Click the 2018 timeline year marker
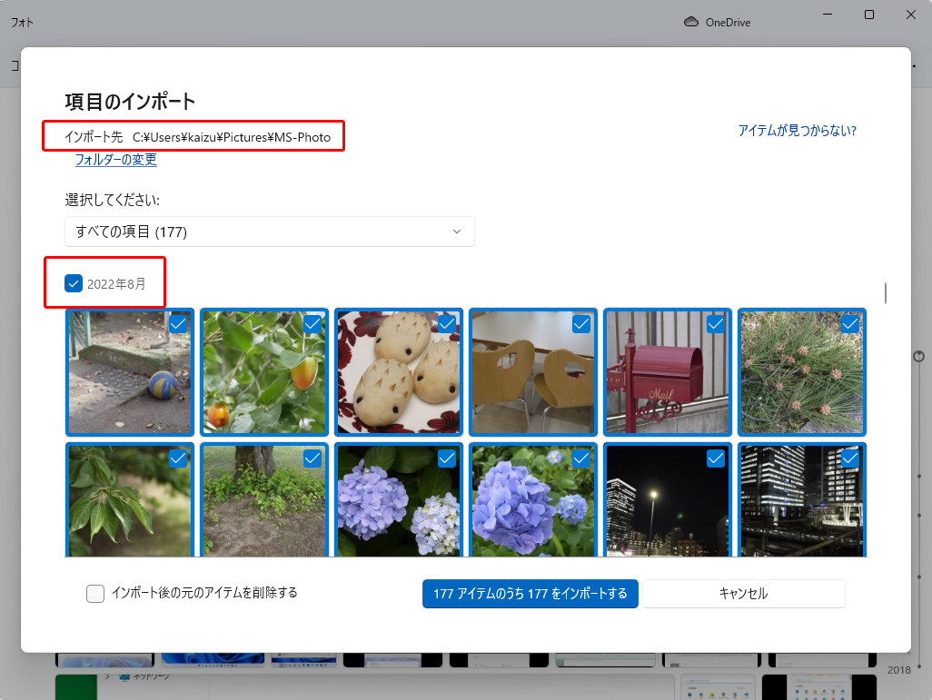This screenshot has width=932, height=700. [898, 670]
